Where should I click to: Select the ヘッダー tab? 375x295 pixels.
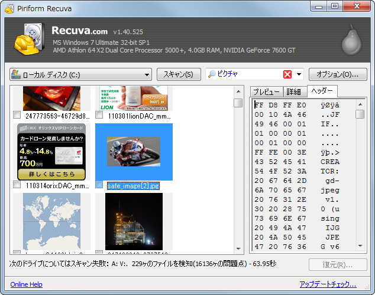322,91
